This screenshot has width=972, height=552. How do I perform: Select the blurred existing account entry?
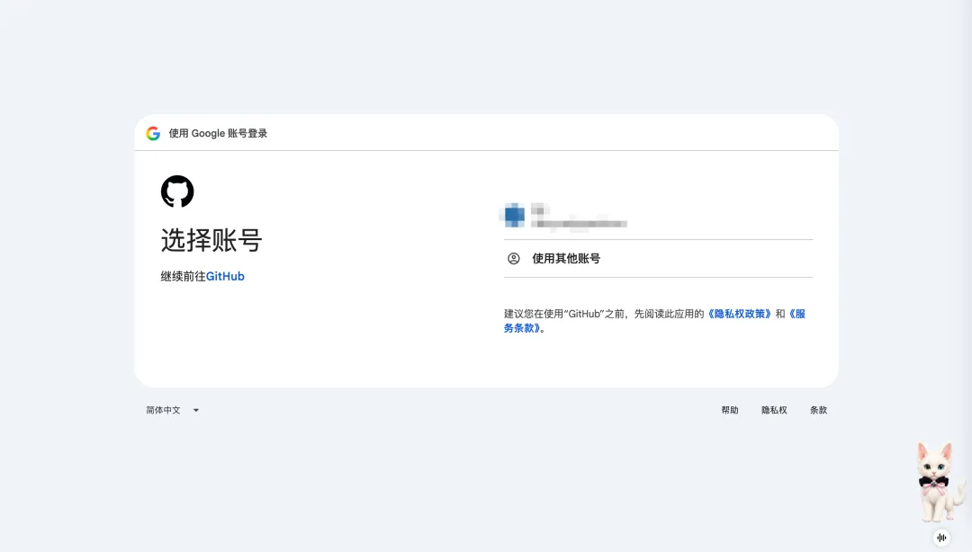pyautogui.click(x=658, y=217)
